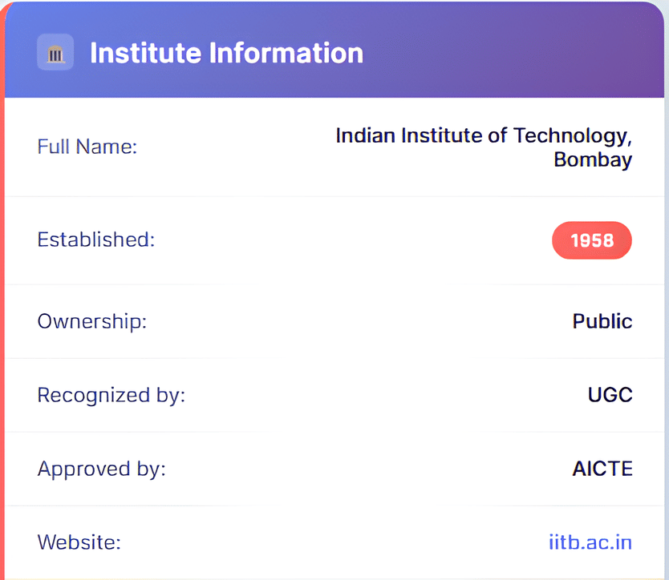Select the UGC value text
The image size is (669, 580).
point(610,395)
